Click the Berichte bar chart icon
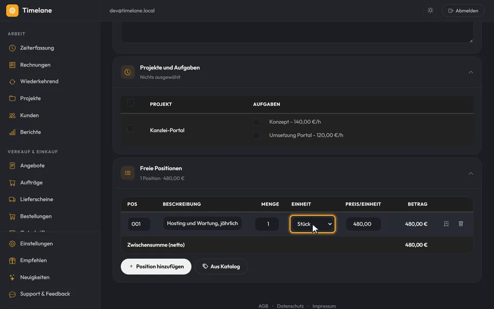The width and height of the screenshot is (494, 309). coord(12,132)
